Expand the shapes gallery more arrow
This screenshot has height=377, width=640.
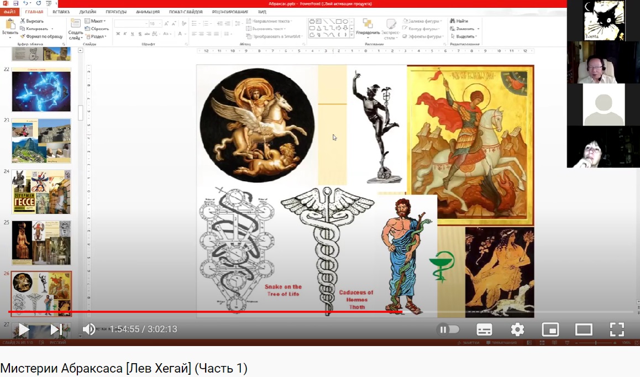point(352,35)
